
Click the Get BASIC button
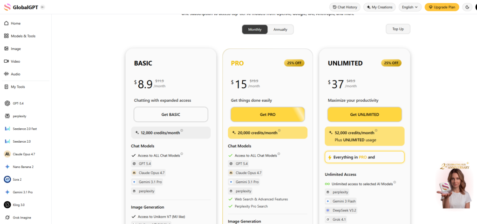[x=171, y=114]
